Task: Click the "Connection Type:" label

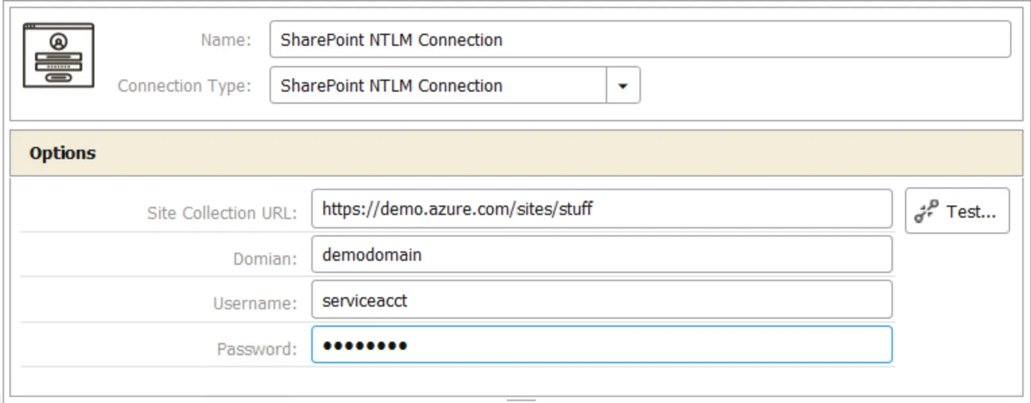Action: tap(184, 86)
